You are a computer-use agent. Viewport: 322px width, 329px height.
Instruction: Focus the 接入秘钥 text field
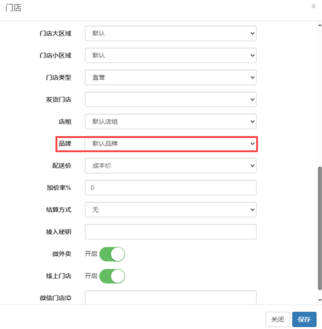tap(170, 232)
